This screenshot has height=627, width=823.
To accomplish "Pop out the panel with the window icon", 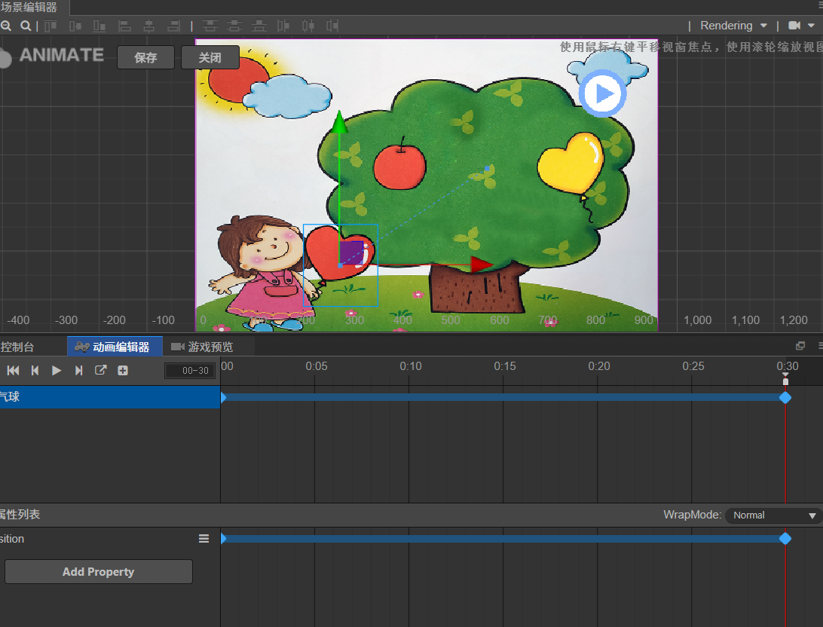I will (800, 346).
